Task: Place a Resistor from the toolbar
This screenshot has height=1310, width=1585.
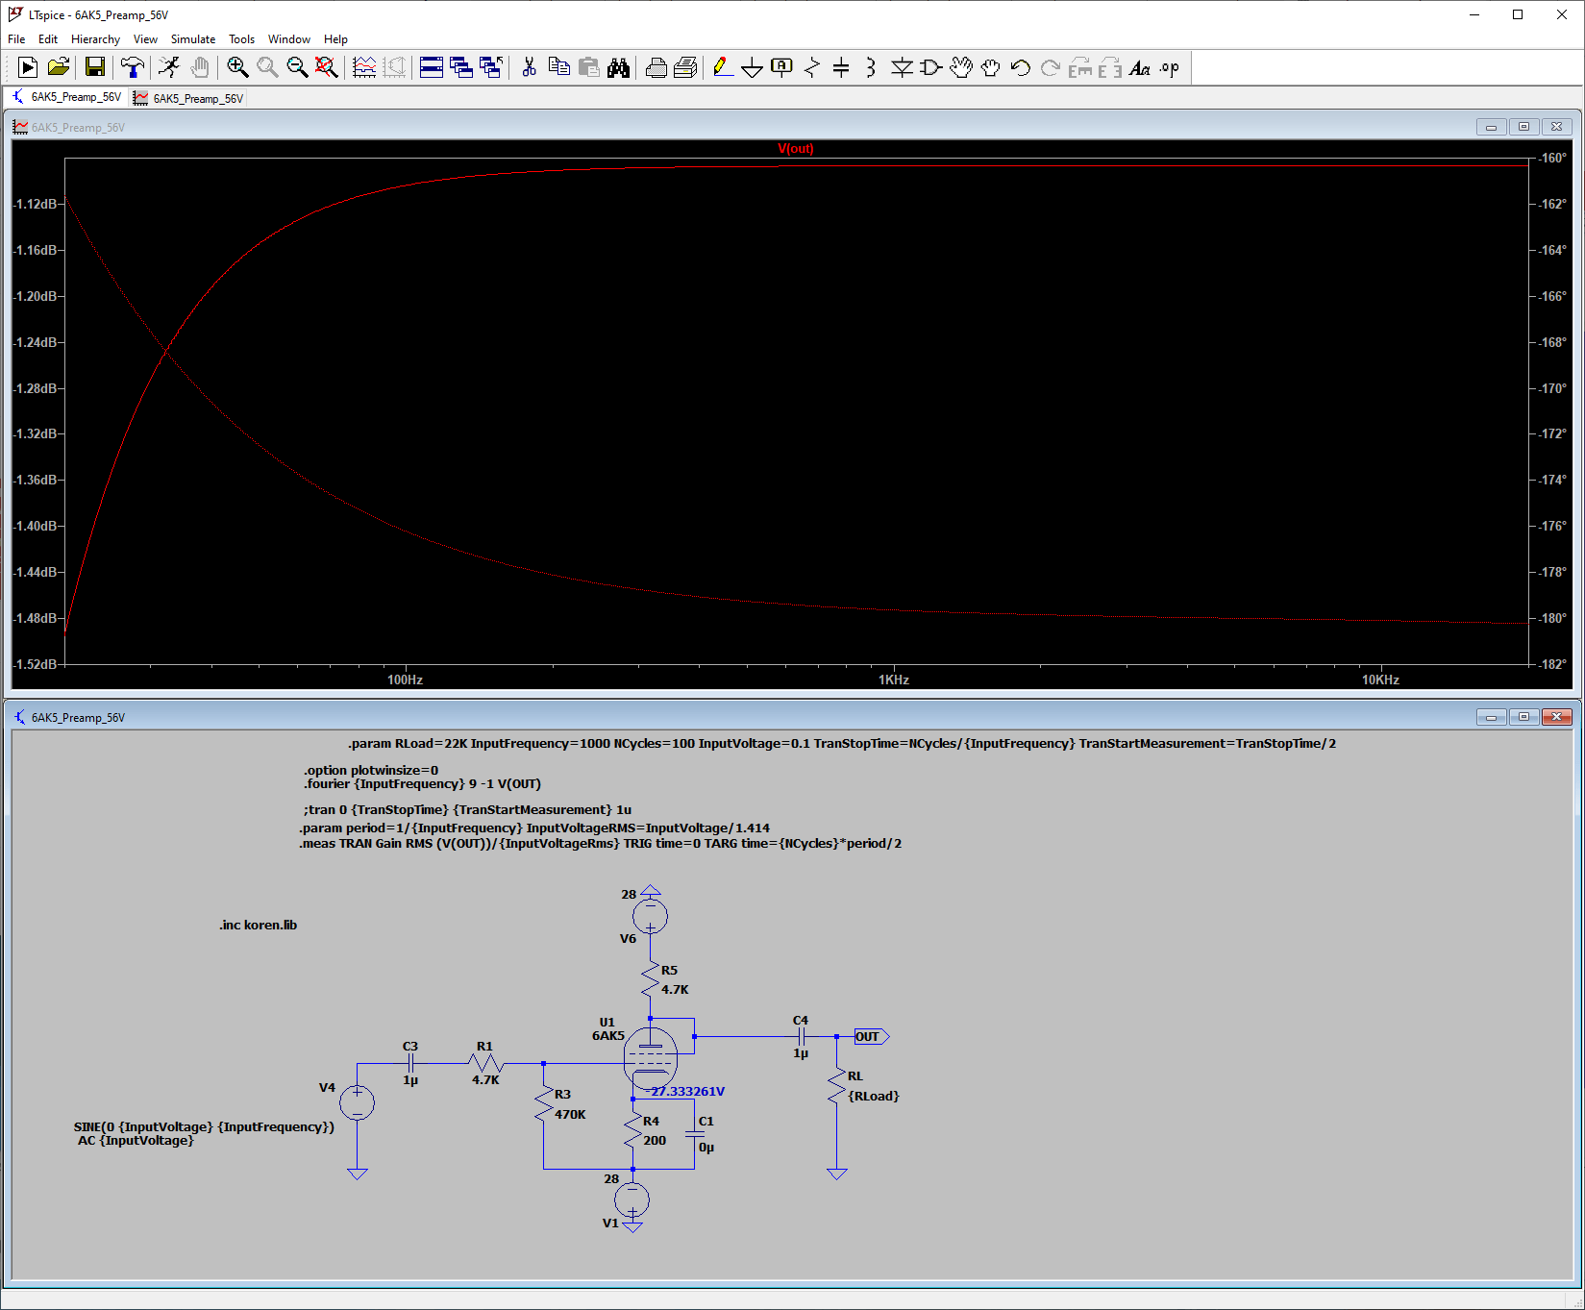Action: (812, 67)
